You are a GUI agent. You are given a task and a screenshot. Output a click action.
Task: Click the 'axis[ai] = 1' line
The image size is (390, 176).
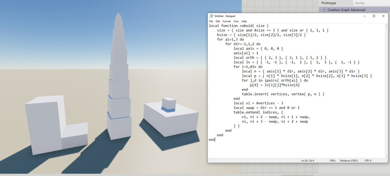pyautogui.click(x=246, y=53)
